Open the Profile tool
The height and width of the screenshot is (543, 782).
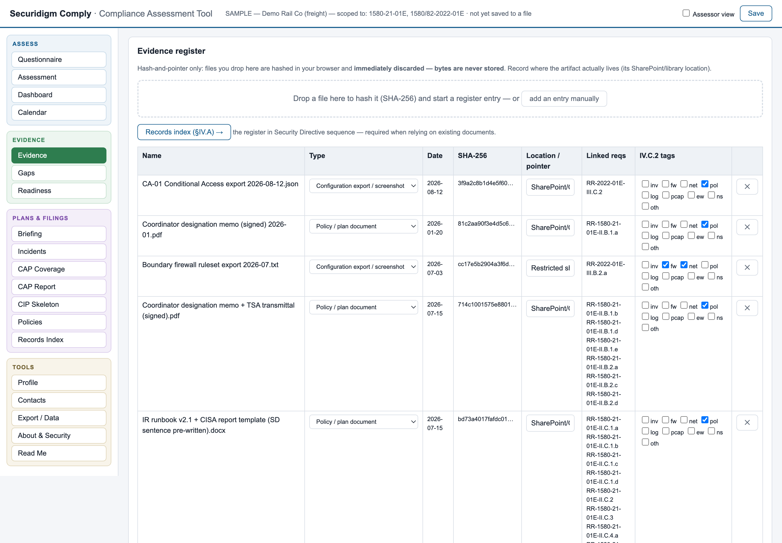(59, 383)
